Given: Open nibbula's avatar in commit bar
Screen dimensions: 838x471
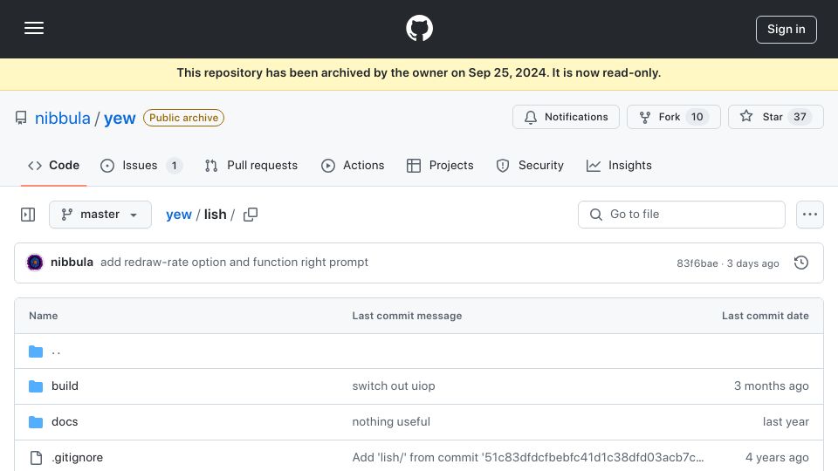Looking at the screenshot, I should pyautogui.click(x=35, y=263).
